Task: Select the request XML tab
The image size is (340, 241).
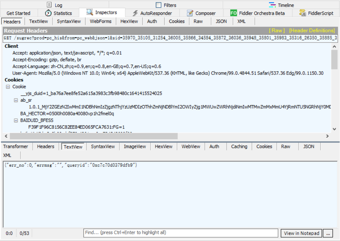Action: (x=241, y=21)
